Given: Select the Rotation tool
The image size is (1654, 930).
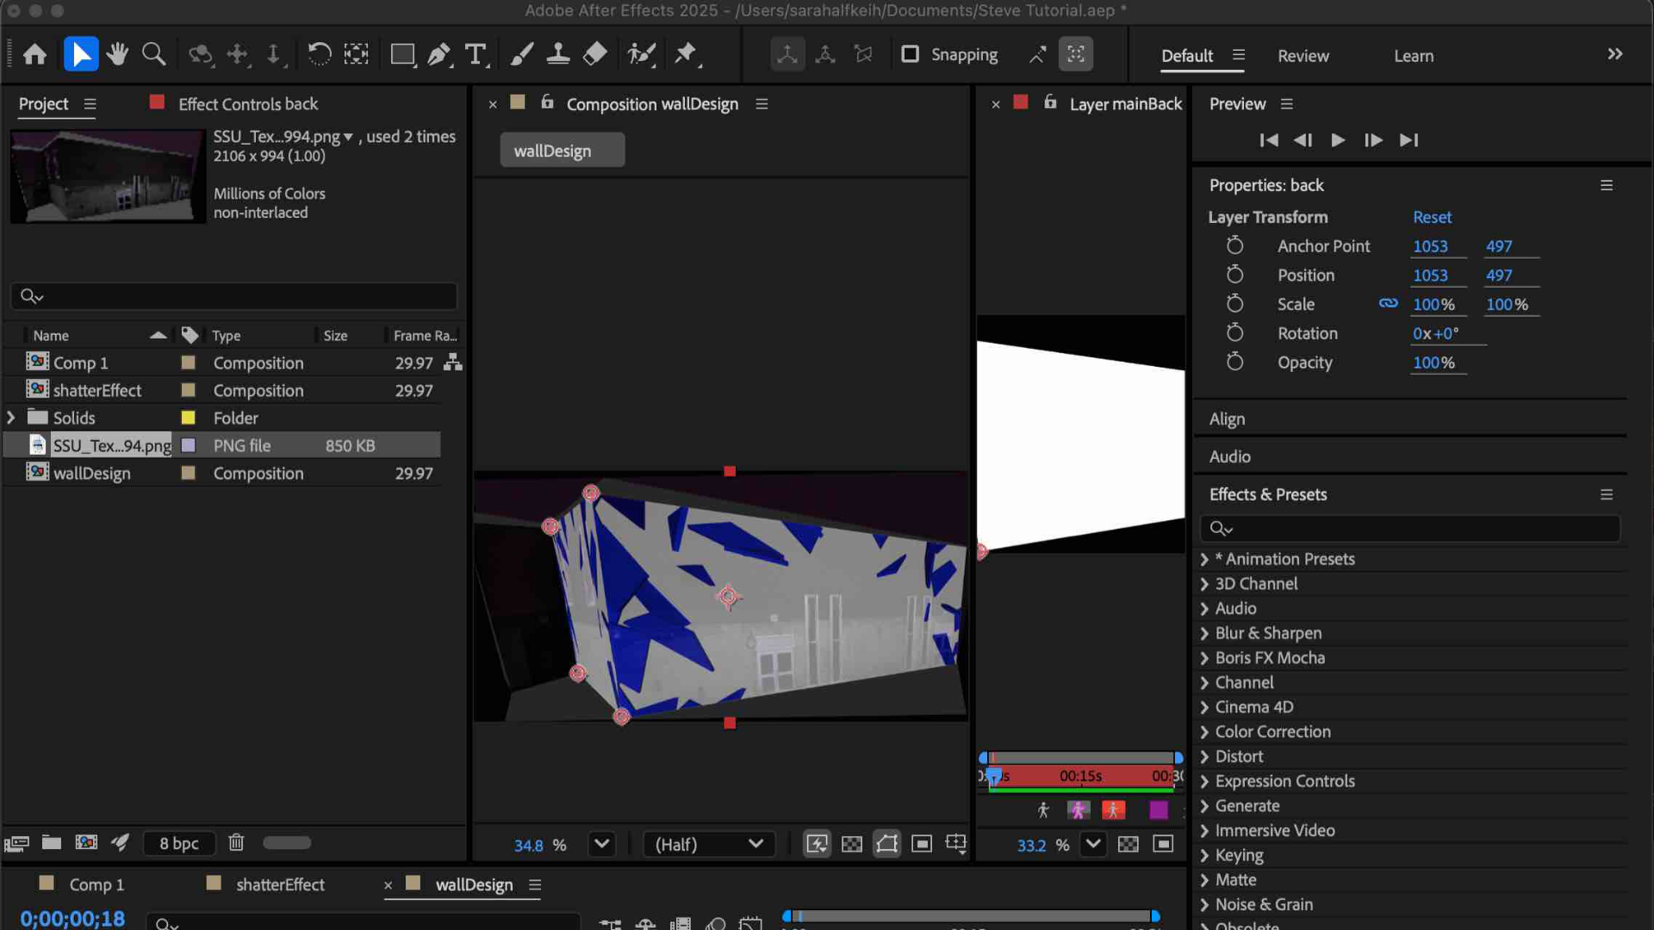Looking at the screenshot, I should 319,53.
